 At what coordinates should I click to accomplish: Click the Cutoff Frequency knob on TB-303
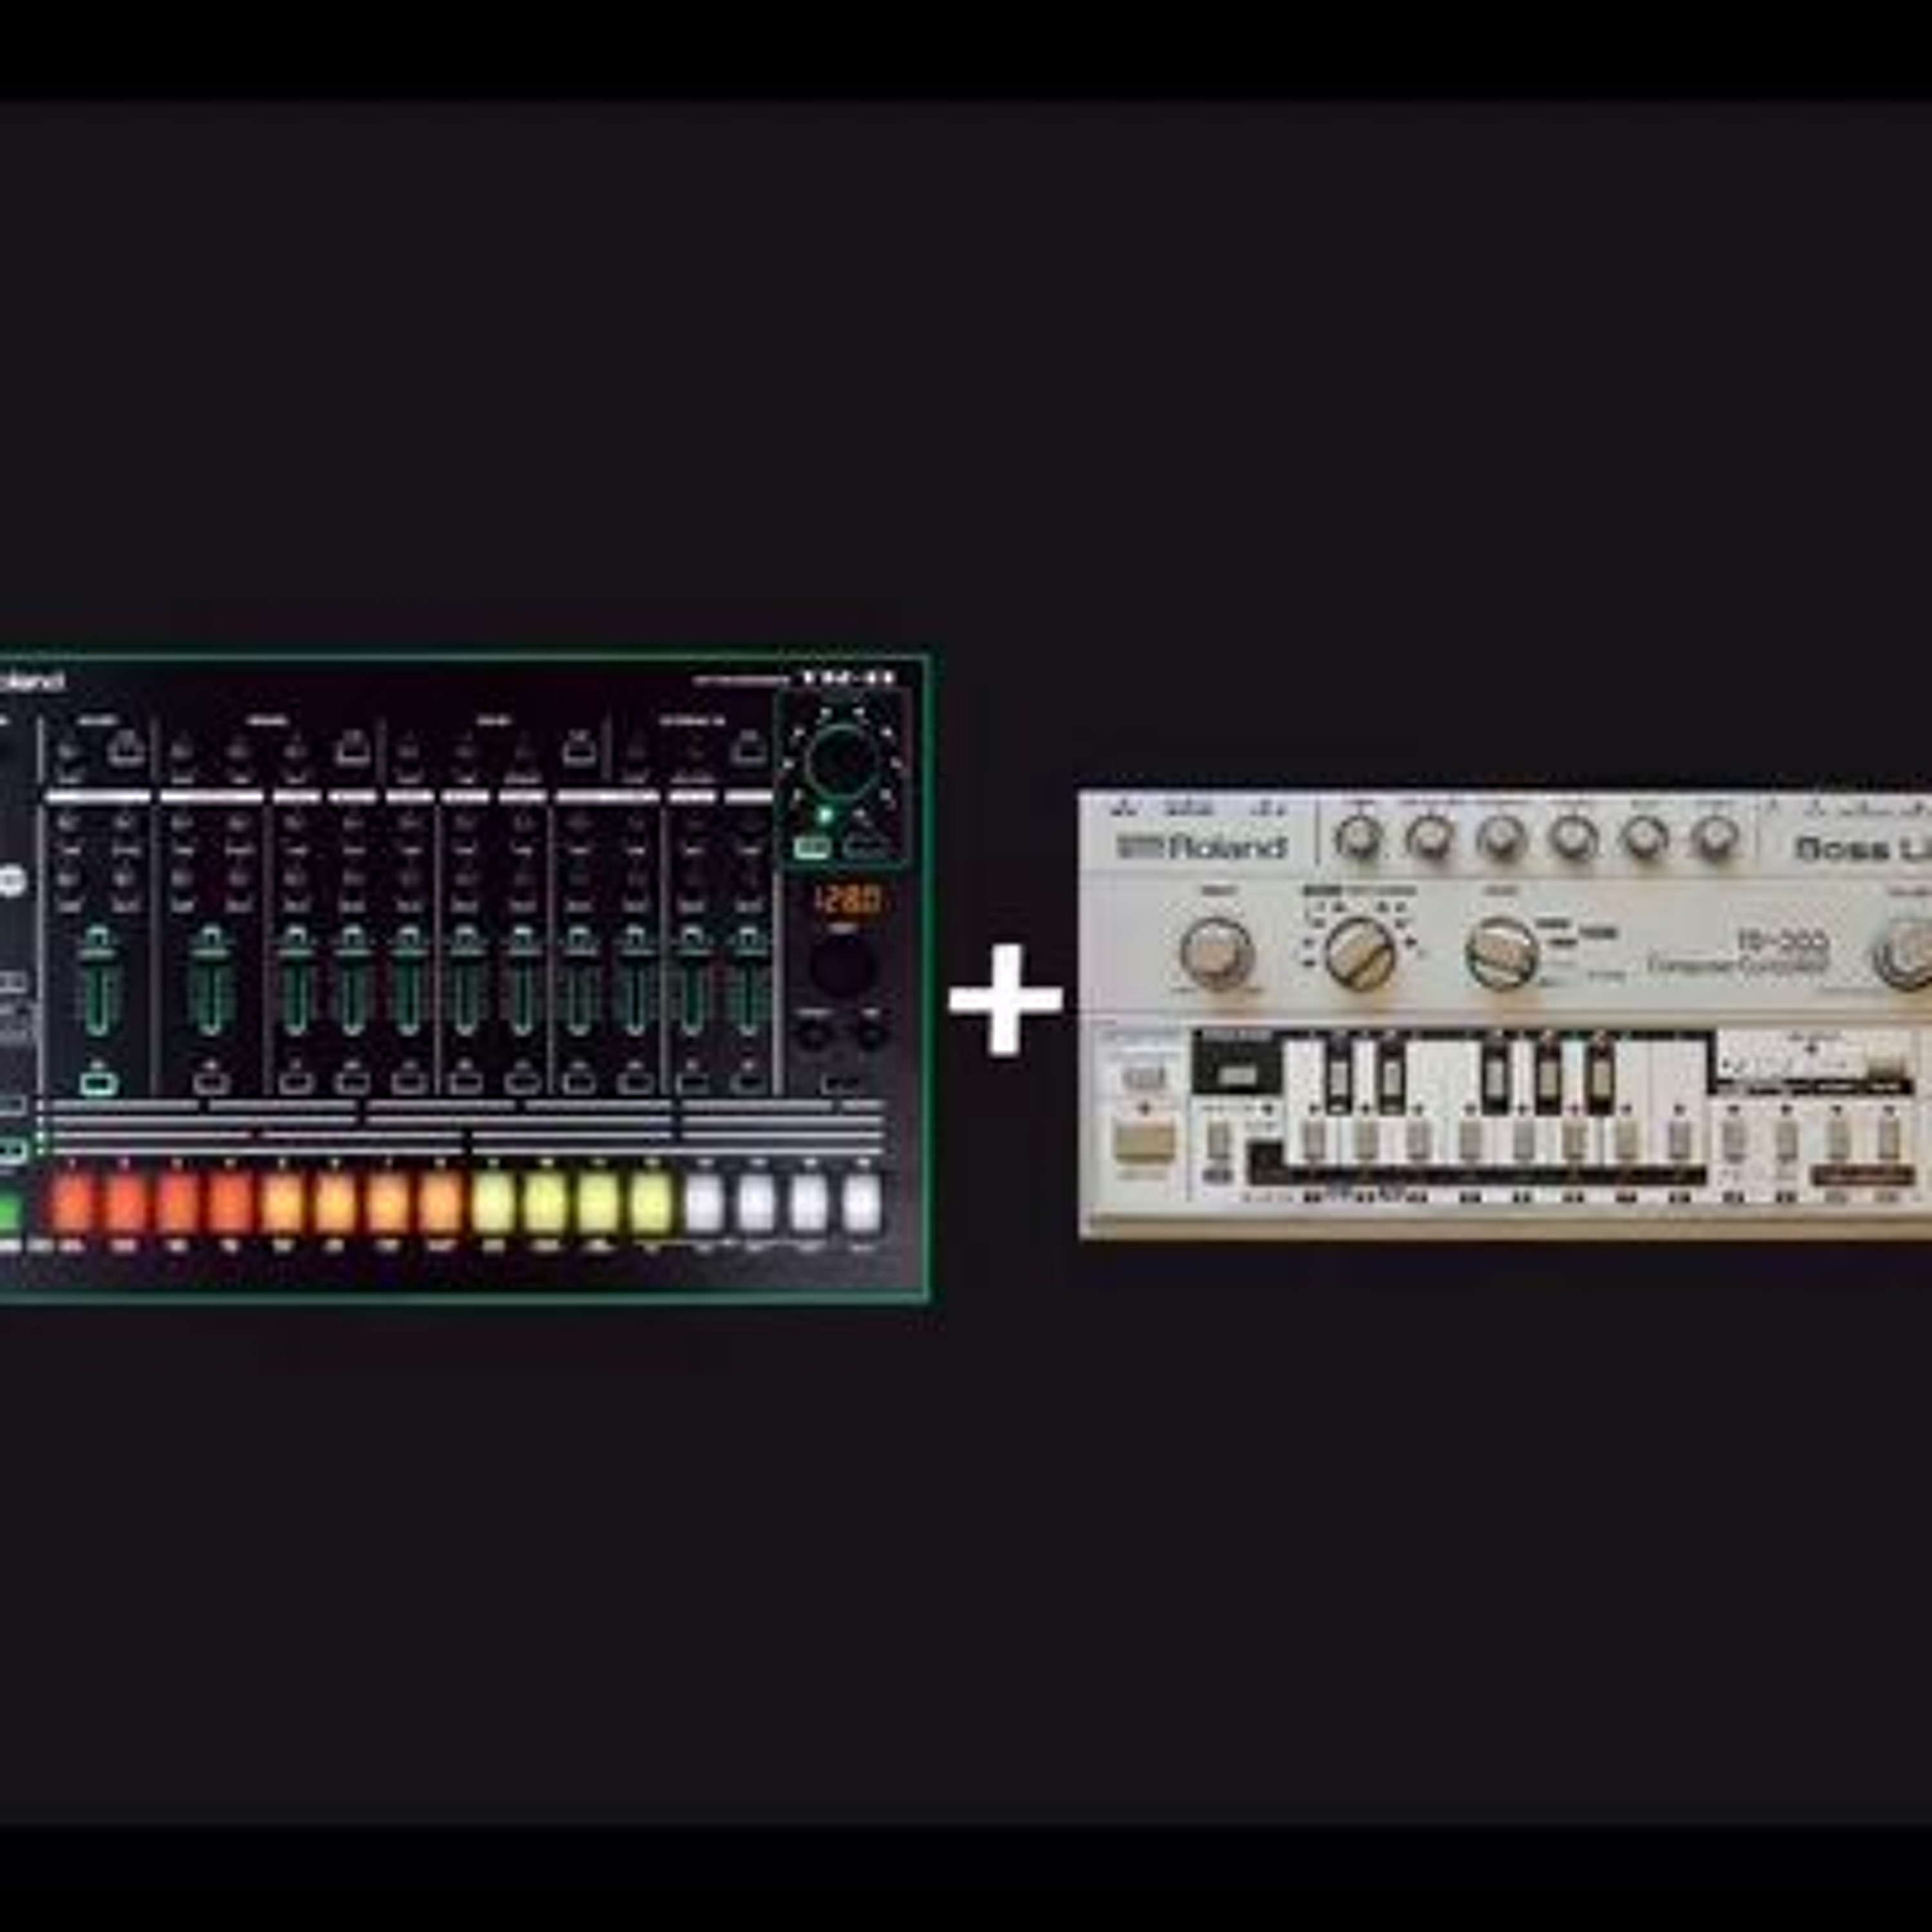click(x=1429, y=838)
